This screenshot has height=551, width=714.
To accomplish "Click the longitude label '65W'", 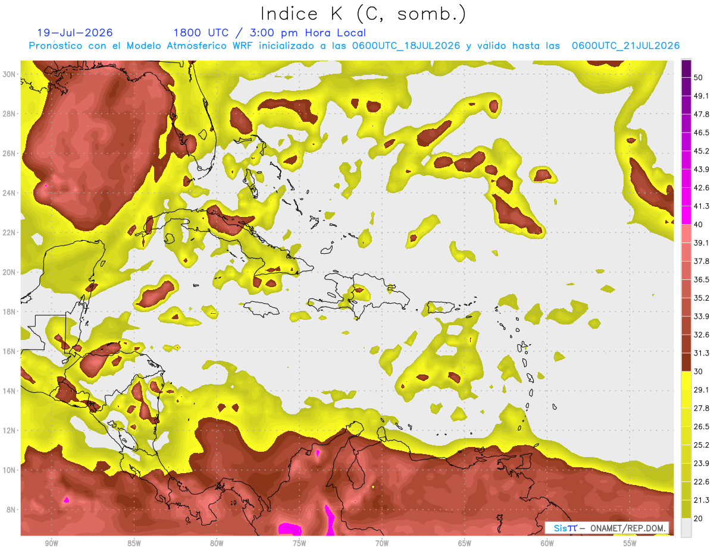I will pos(465,543).
